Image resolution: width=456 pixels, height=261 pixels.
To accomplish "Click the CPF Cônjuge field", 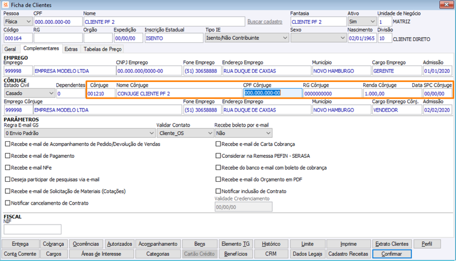I will (272, 93).
